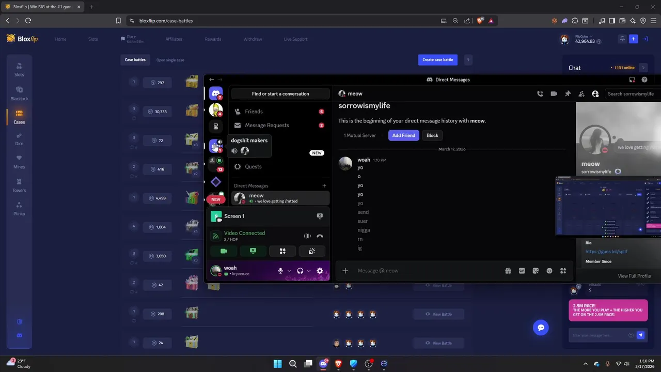
Task: Open pinned messages in Discord
Action: 568,94
